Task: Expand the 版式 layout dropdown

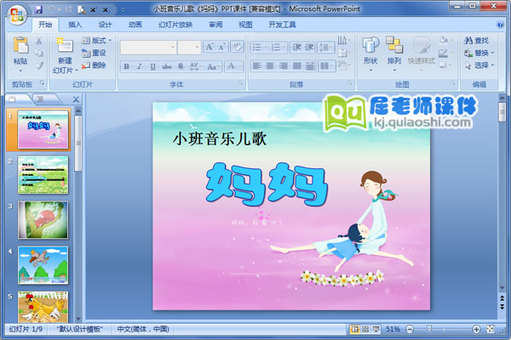Action: [x=97, y=40]
